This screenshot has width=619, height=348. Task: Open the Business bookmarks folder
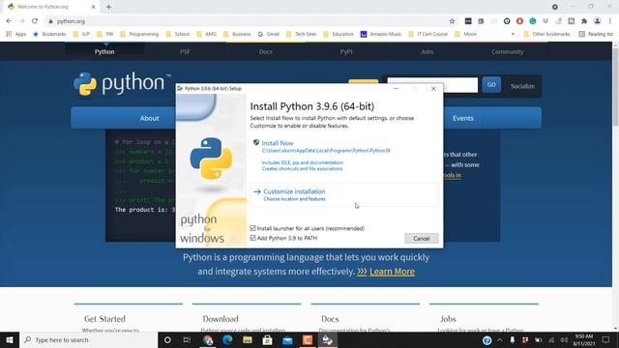[237, 35]
